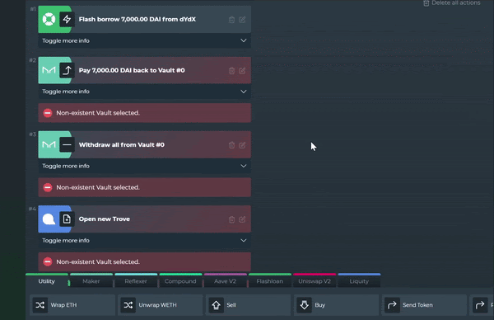494x320 pixels.
Task: Select the Pay 7,000.00 DAI back to Vault #0 title
Action: (132, 70)
